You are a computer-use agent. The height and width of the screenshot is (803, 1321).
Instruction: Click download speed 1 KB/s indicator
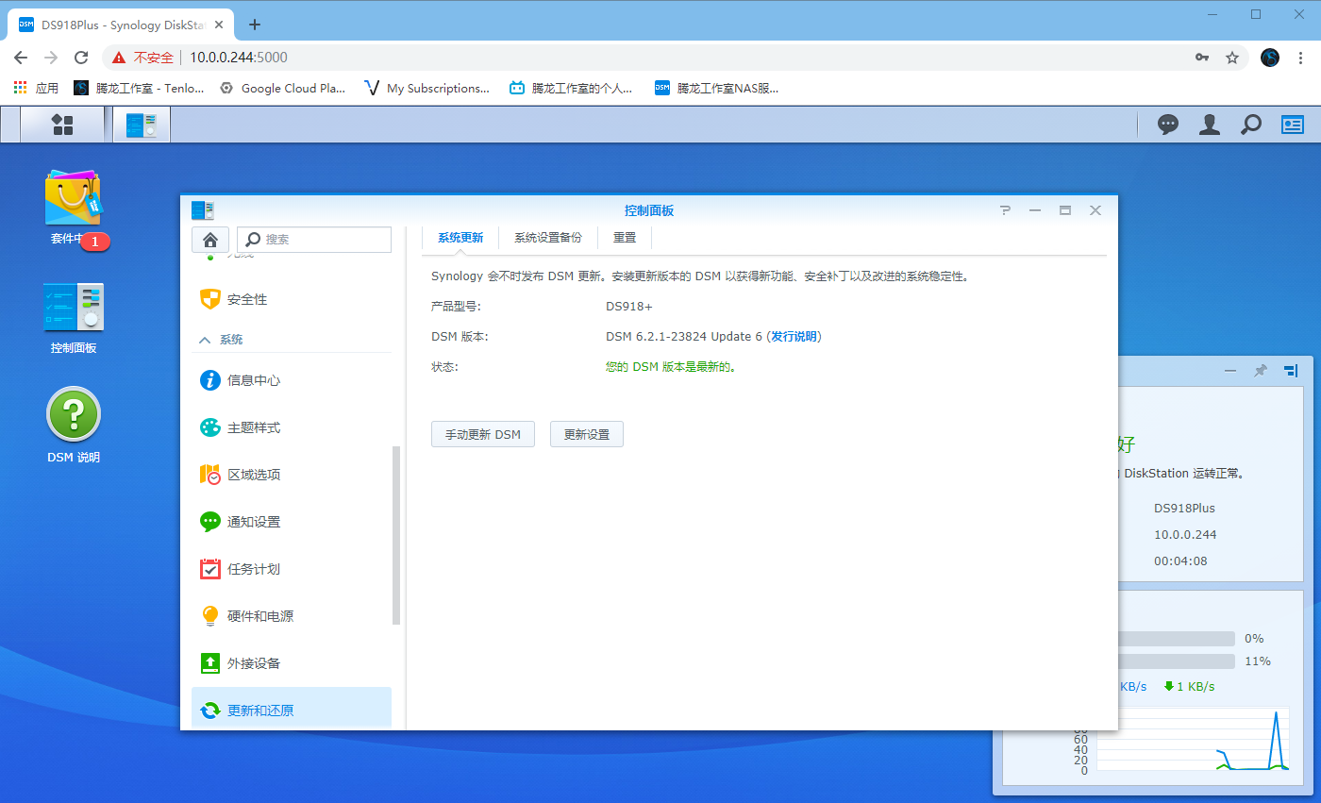1190,686
